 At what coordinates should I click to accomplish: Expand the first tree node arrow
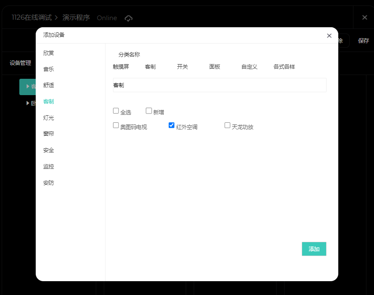point(28,86)
